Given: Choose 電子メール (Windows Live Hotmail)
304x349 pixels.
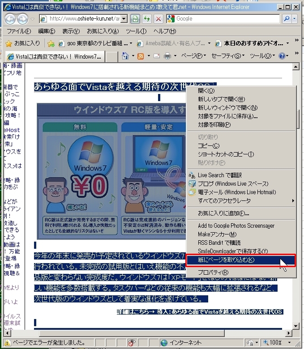Looking at the screenshot, I should (x=241, y=192).
